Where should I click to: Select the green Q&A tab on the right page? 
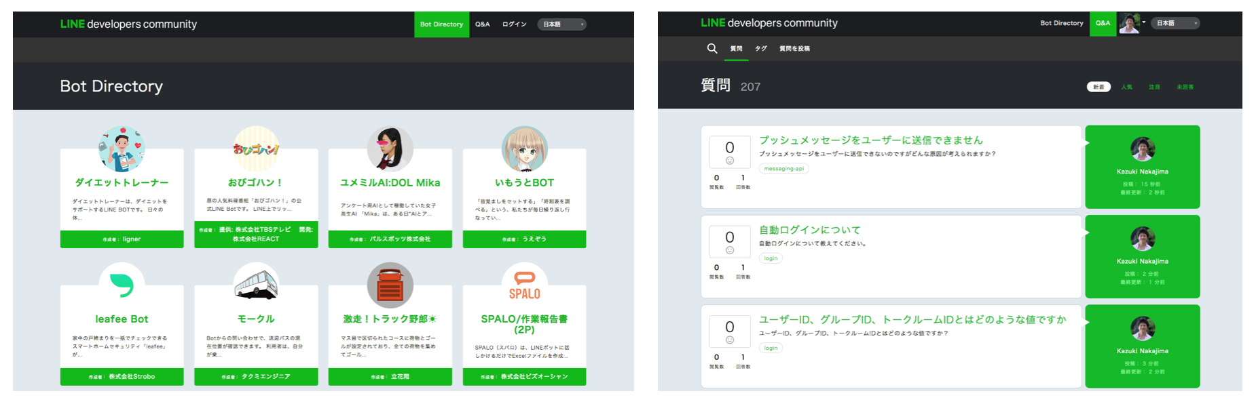(1103, 23)
